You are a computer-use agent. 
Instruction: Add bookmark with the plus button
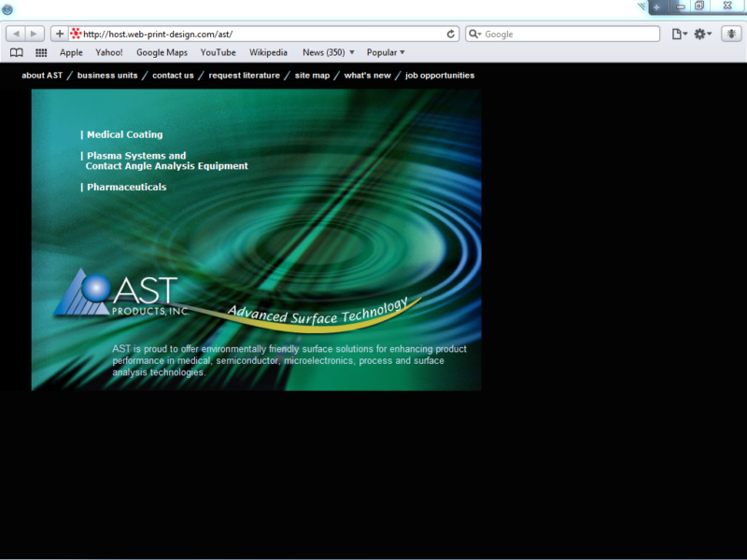click(x=60, y=34)
